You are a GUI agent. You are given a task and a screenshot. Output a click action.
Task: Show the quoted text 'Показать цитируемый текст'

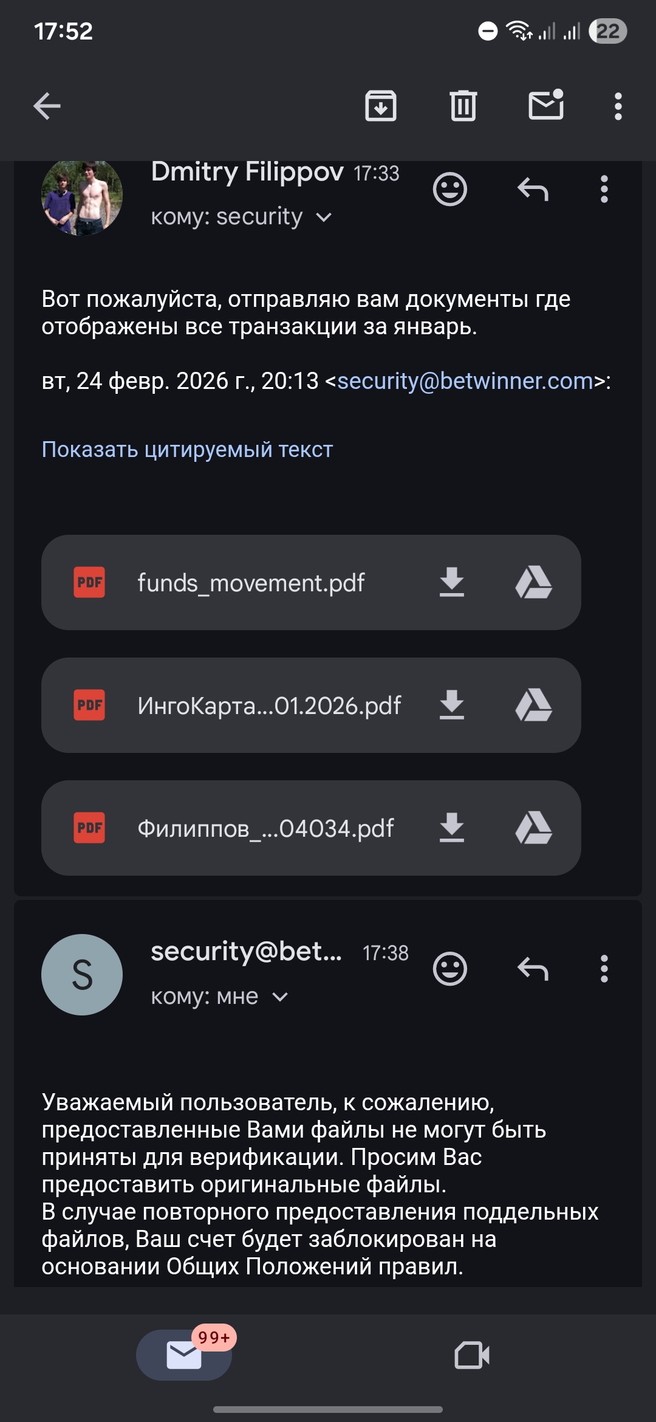point(187,450)
